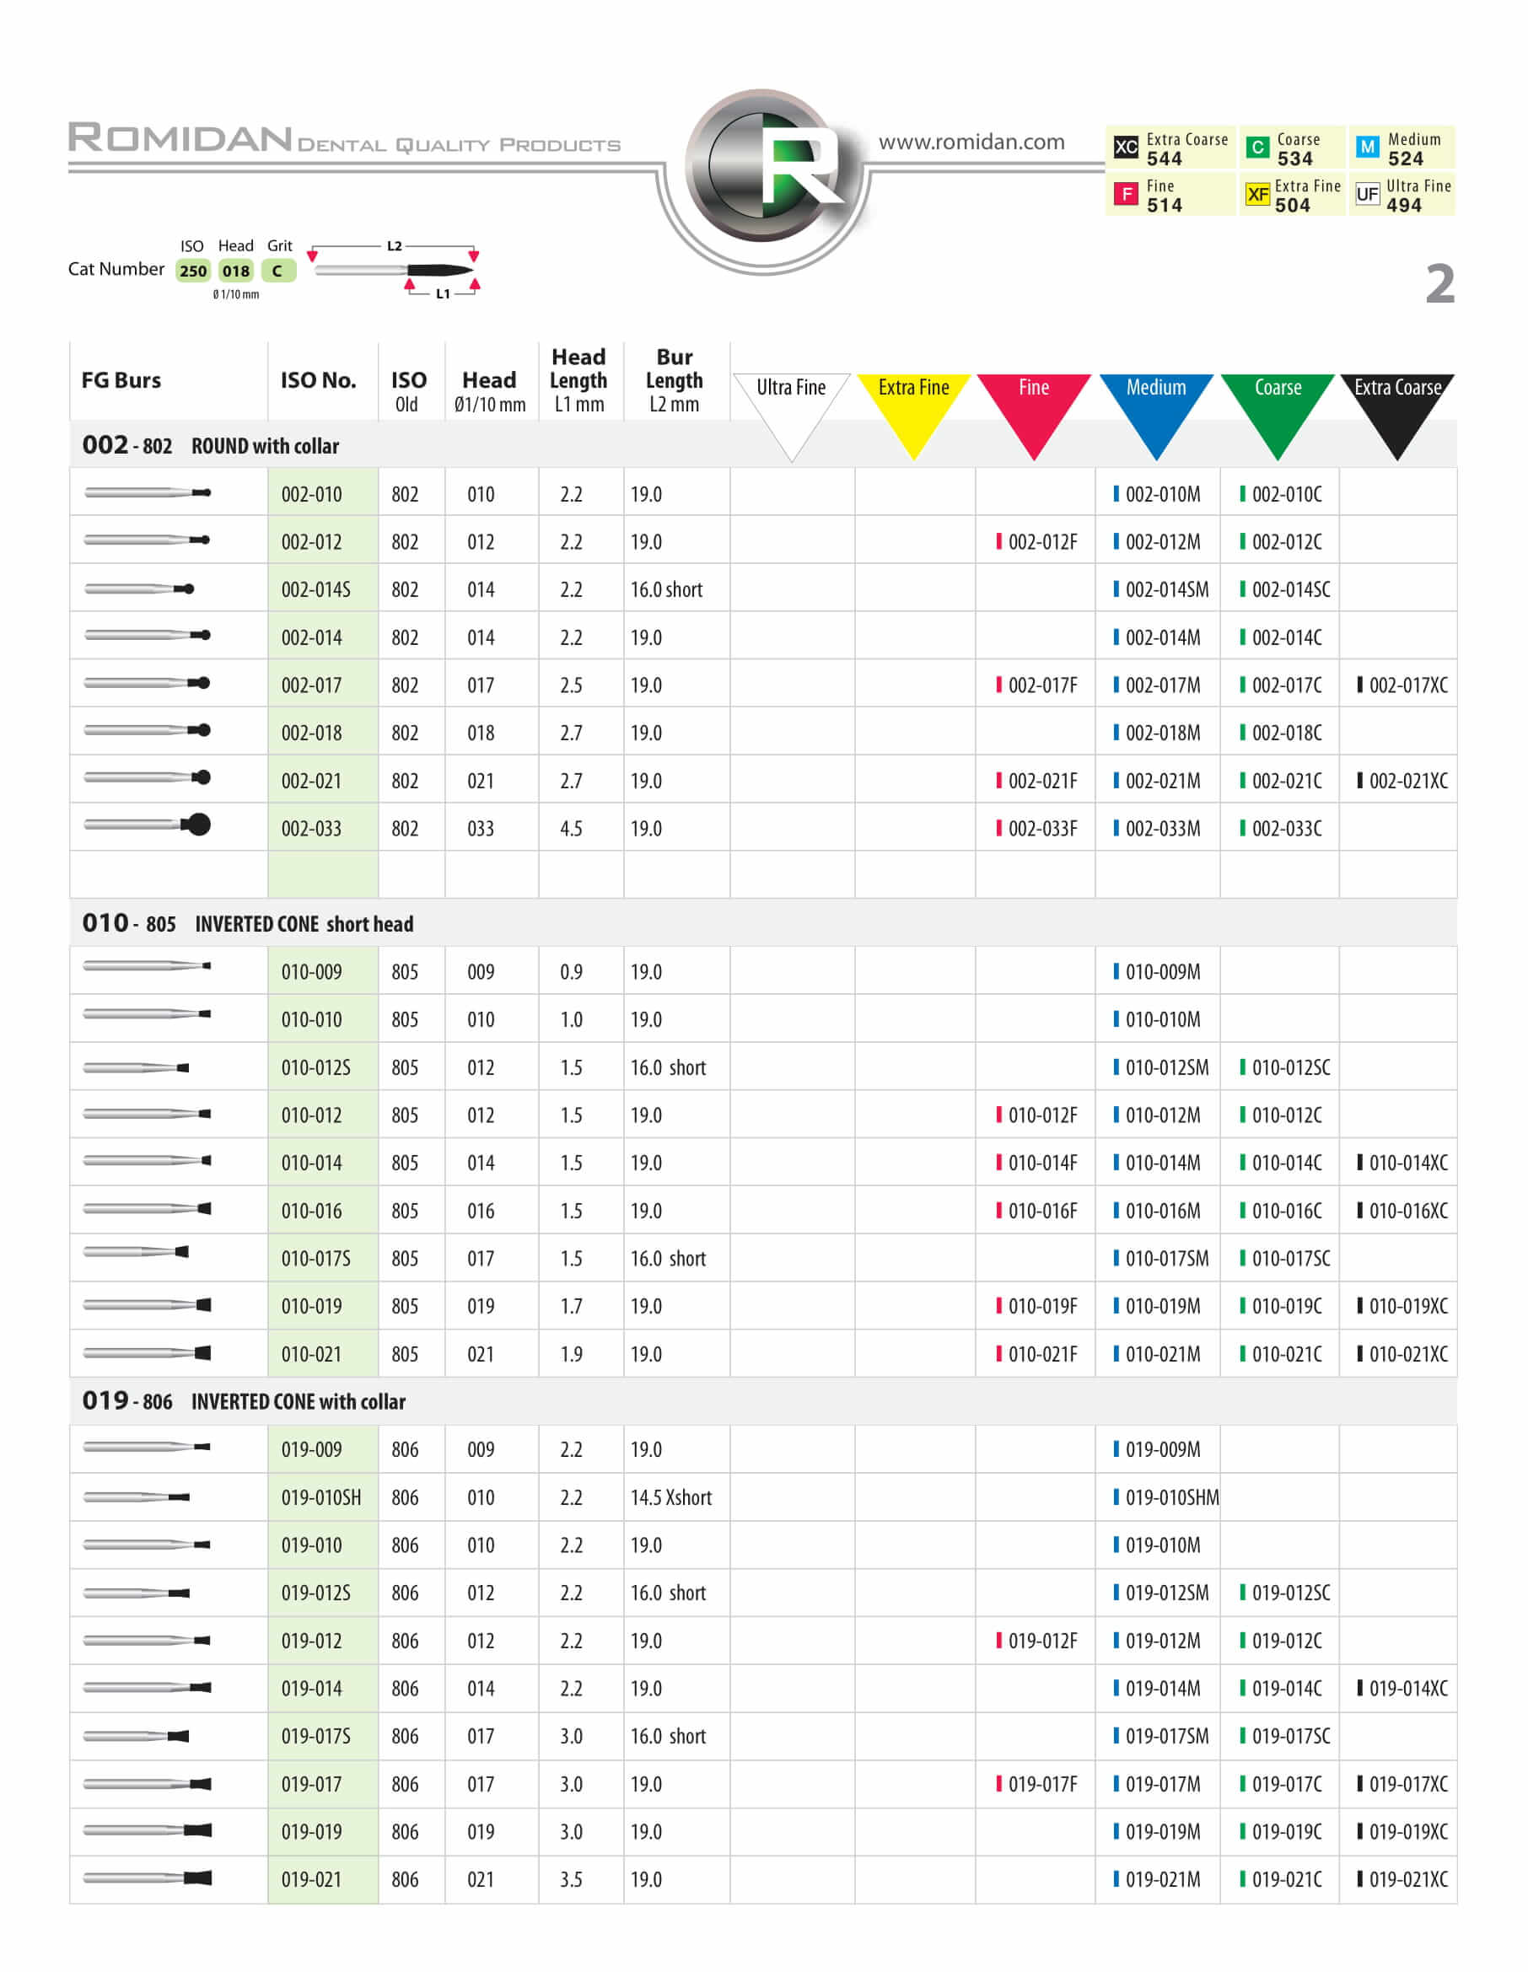Click the bur image for 019-021
Viewport: 1528px width, 1972px height.
tap(148, 1878)
